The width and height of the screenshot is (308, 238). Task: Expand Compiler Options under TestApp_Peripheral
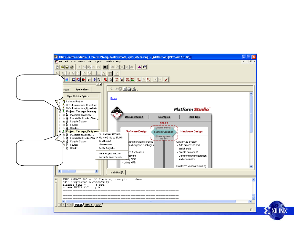(x=64, y=141)
